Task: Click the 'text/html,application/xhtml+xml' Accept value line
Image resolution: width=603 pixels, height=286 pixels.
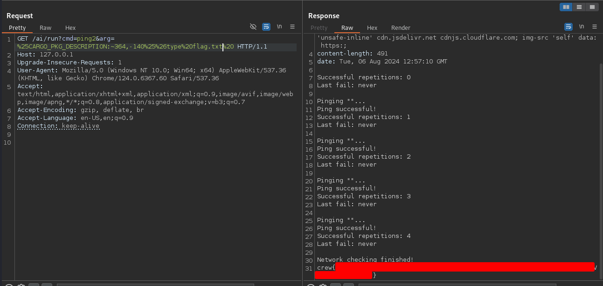Action: [155, 94]
